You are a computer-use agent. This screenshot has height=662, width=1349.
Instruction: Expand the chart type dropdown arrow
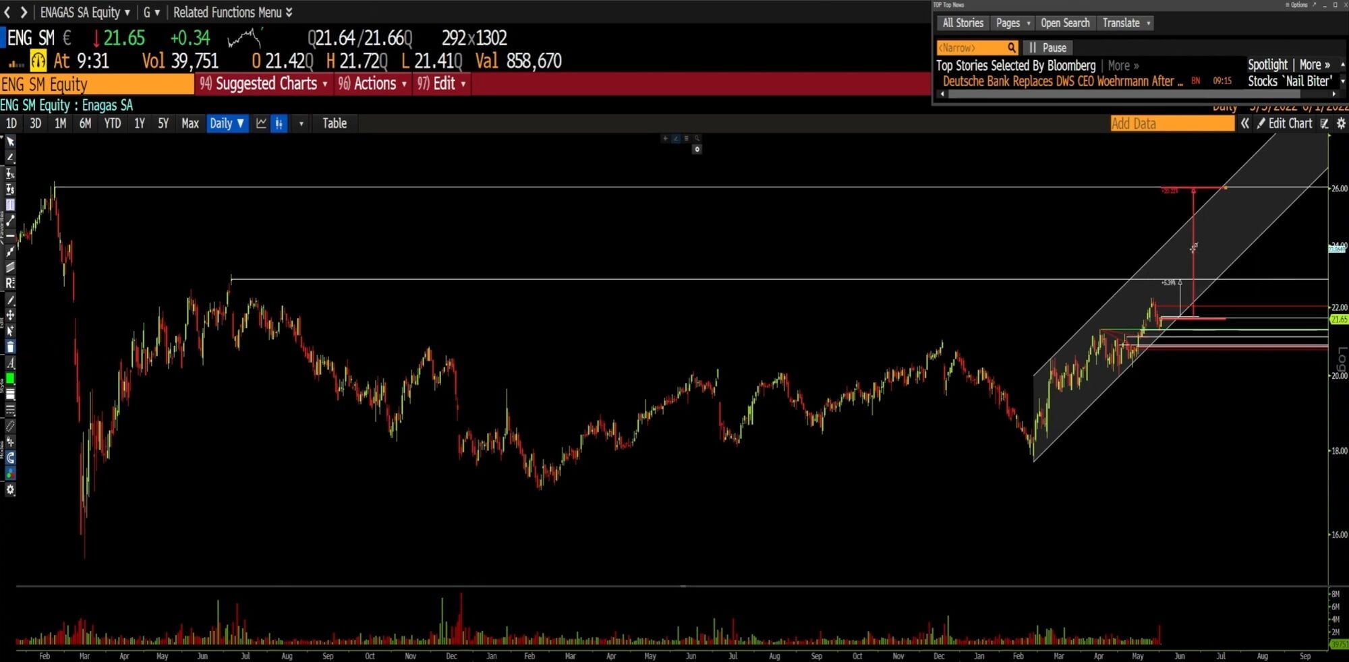tap(302, 124)
